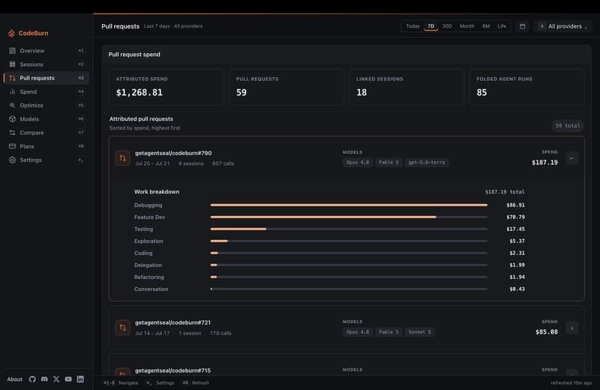Viewport: 600px width, 390px height.
Task: Collapse the codeburn#790 pull request
Action: [x=571, y=158]
